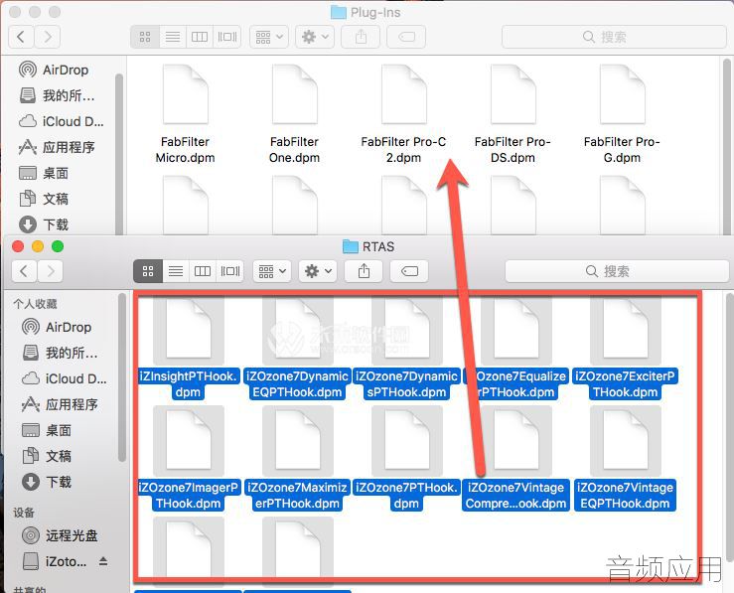The height and width of the screenshot is (593, 734).
Task: Go forward in the RTAS window
Action: pyautogui.click(x=50, y=271)
